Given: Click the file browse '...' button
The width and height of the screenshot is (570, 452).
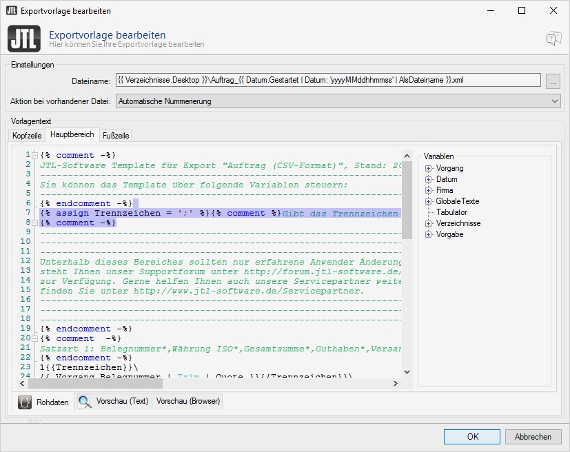Looking at the screenshot, I should pyautogui.click(x=553, y=81).
